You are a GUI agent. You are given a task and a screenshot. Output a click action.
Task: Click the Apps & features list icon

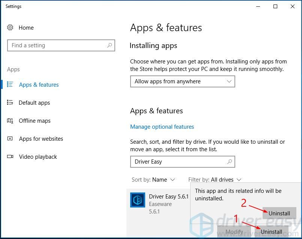[10, 85]
